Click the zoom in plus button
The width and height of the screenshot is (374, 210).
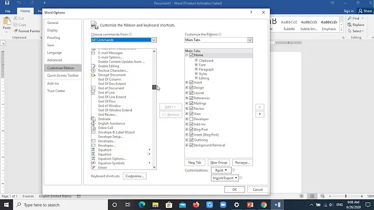pyautogui.click(x=362, y=196)
